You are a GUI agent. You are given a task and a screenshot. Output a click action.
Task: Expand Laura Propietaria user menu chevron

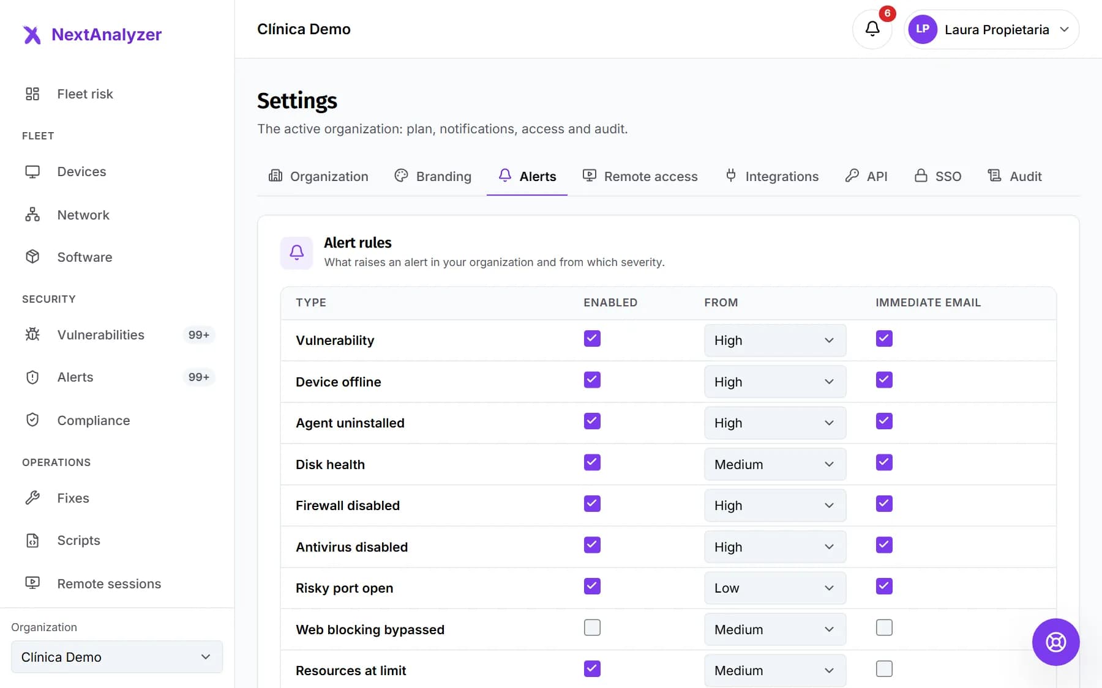tap(1065, 29)
